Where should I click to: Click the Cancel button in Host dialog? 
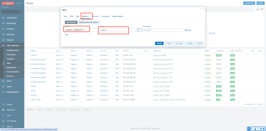click(200, 43)
